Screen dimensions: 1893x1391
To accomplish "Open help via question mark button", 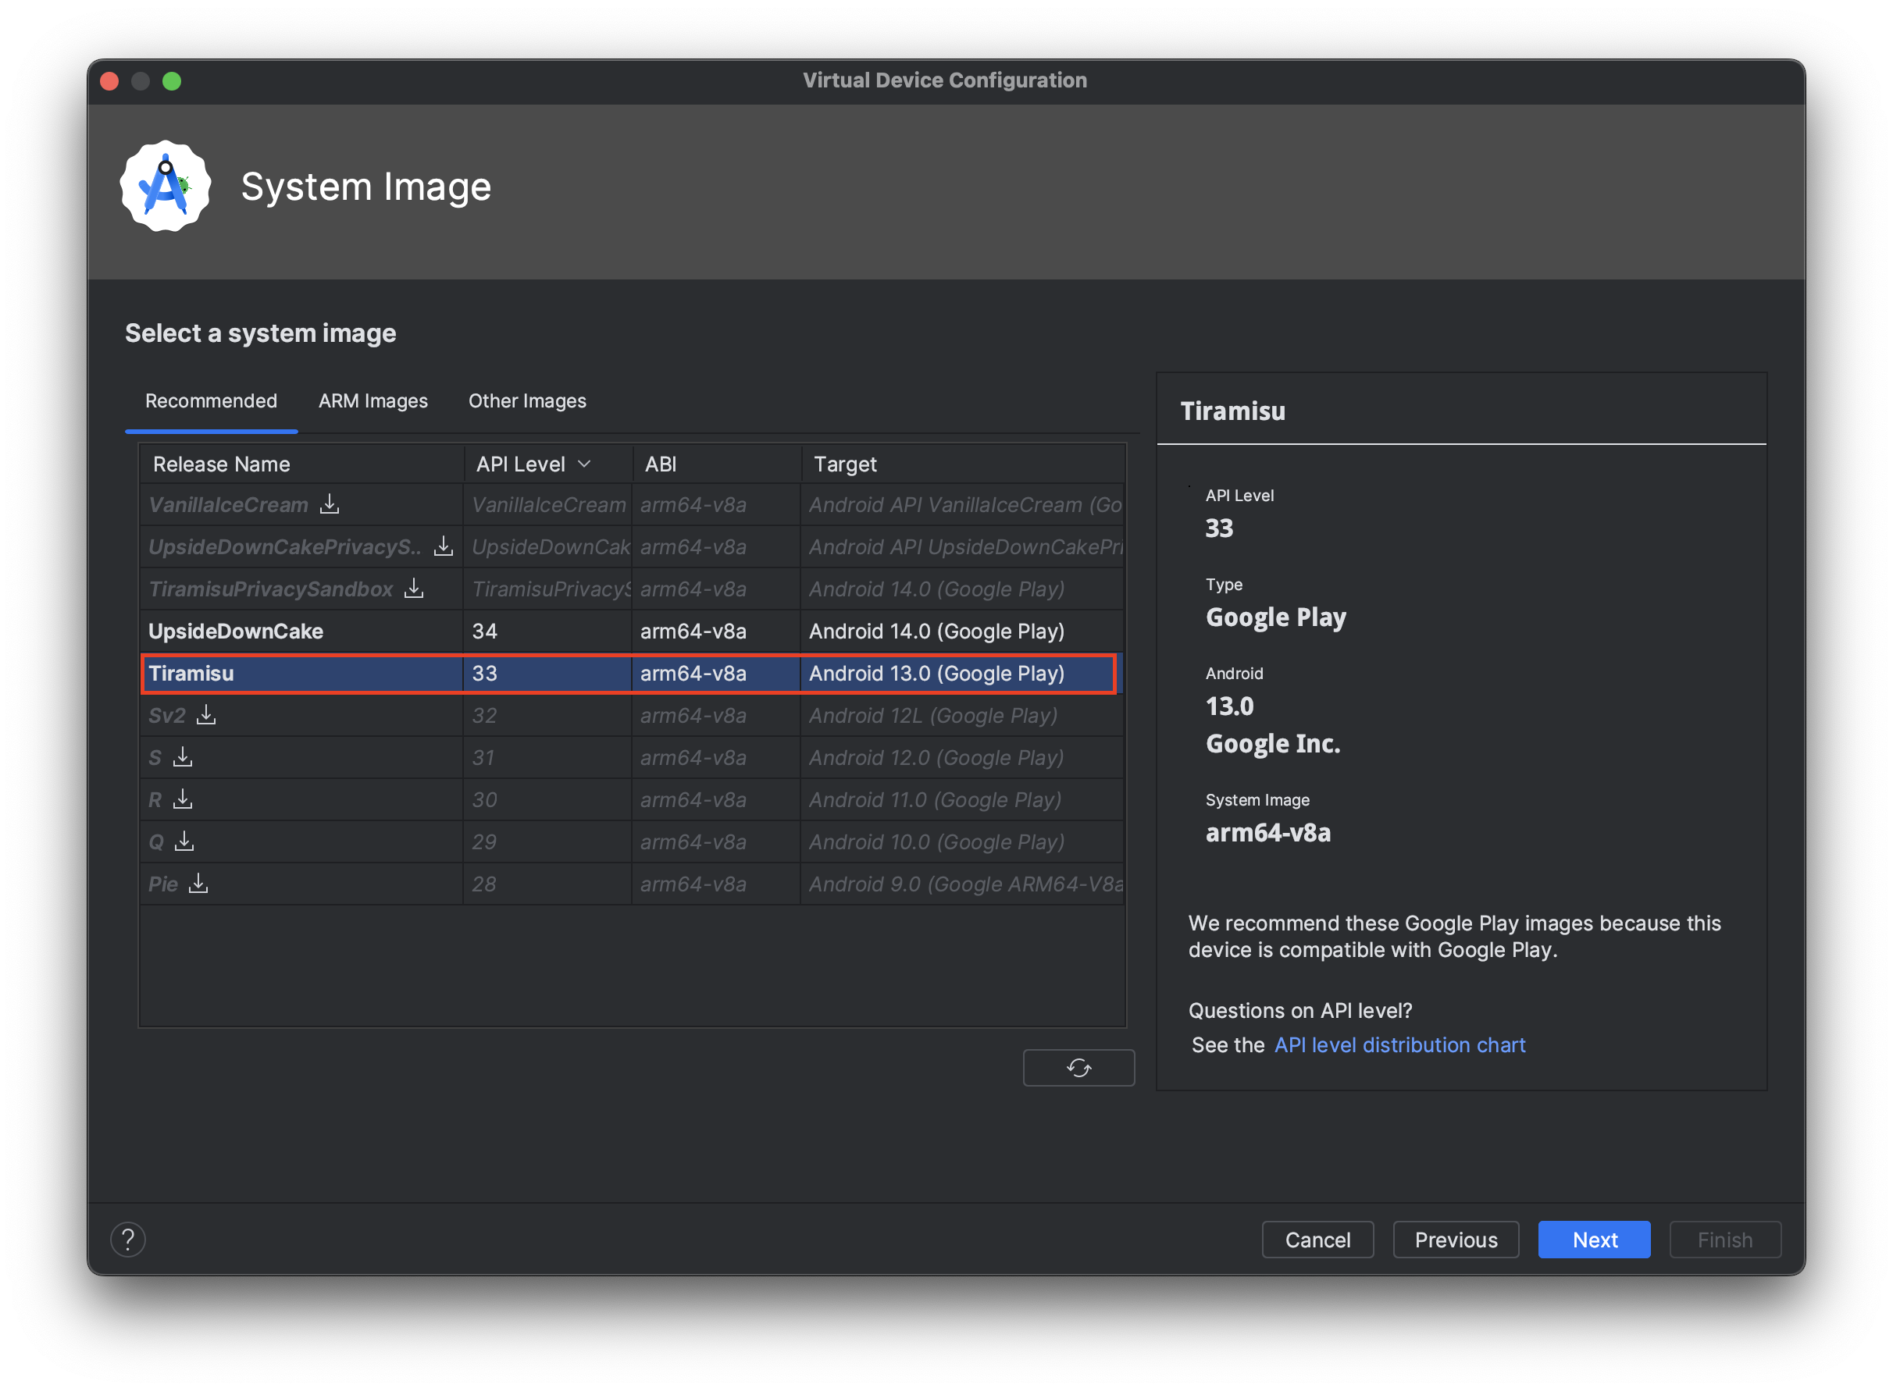I will point(128,1240).
